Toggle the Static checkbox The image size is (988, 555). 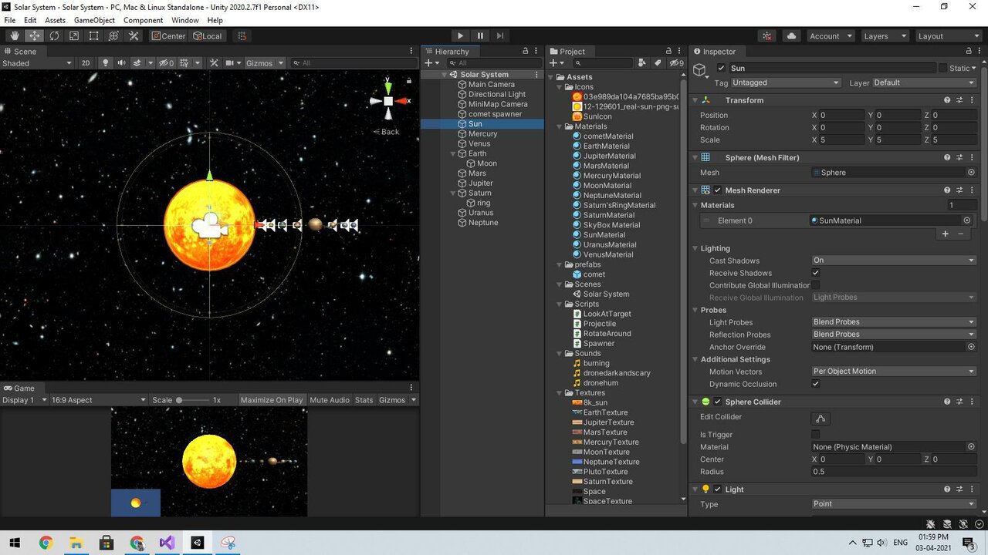(942, 68)
